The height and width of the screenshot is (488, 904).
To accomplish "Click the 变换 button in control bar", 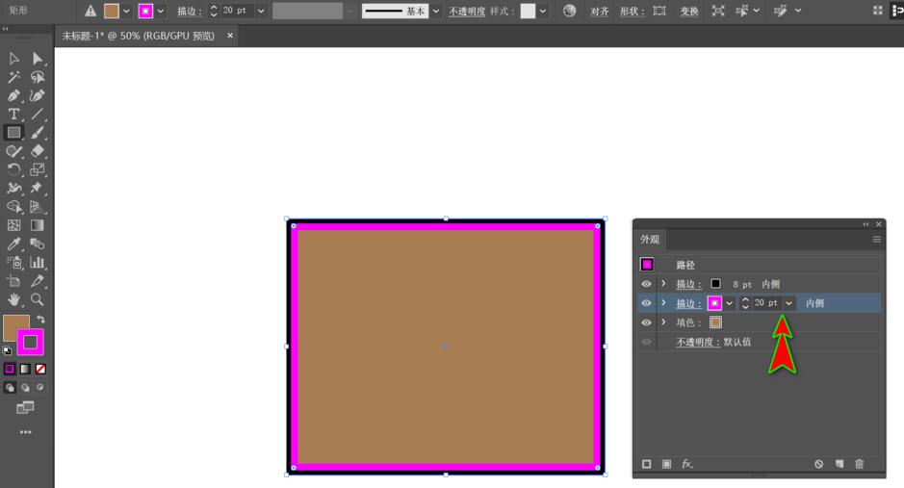I will pos(689,12).
